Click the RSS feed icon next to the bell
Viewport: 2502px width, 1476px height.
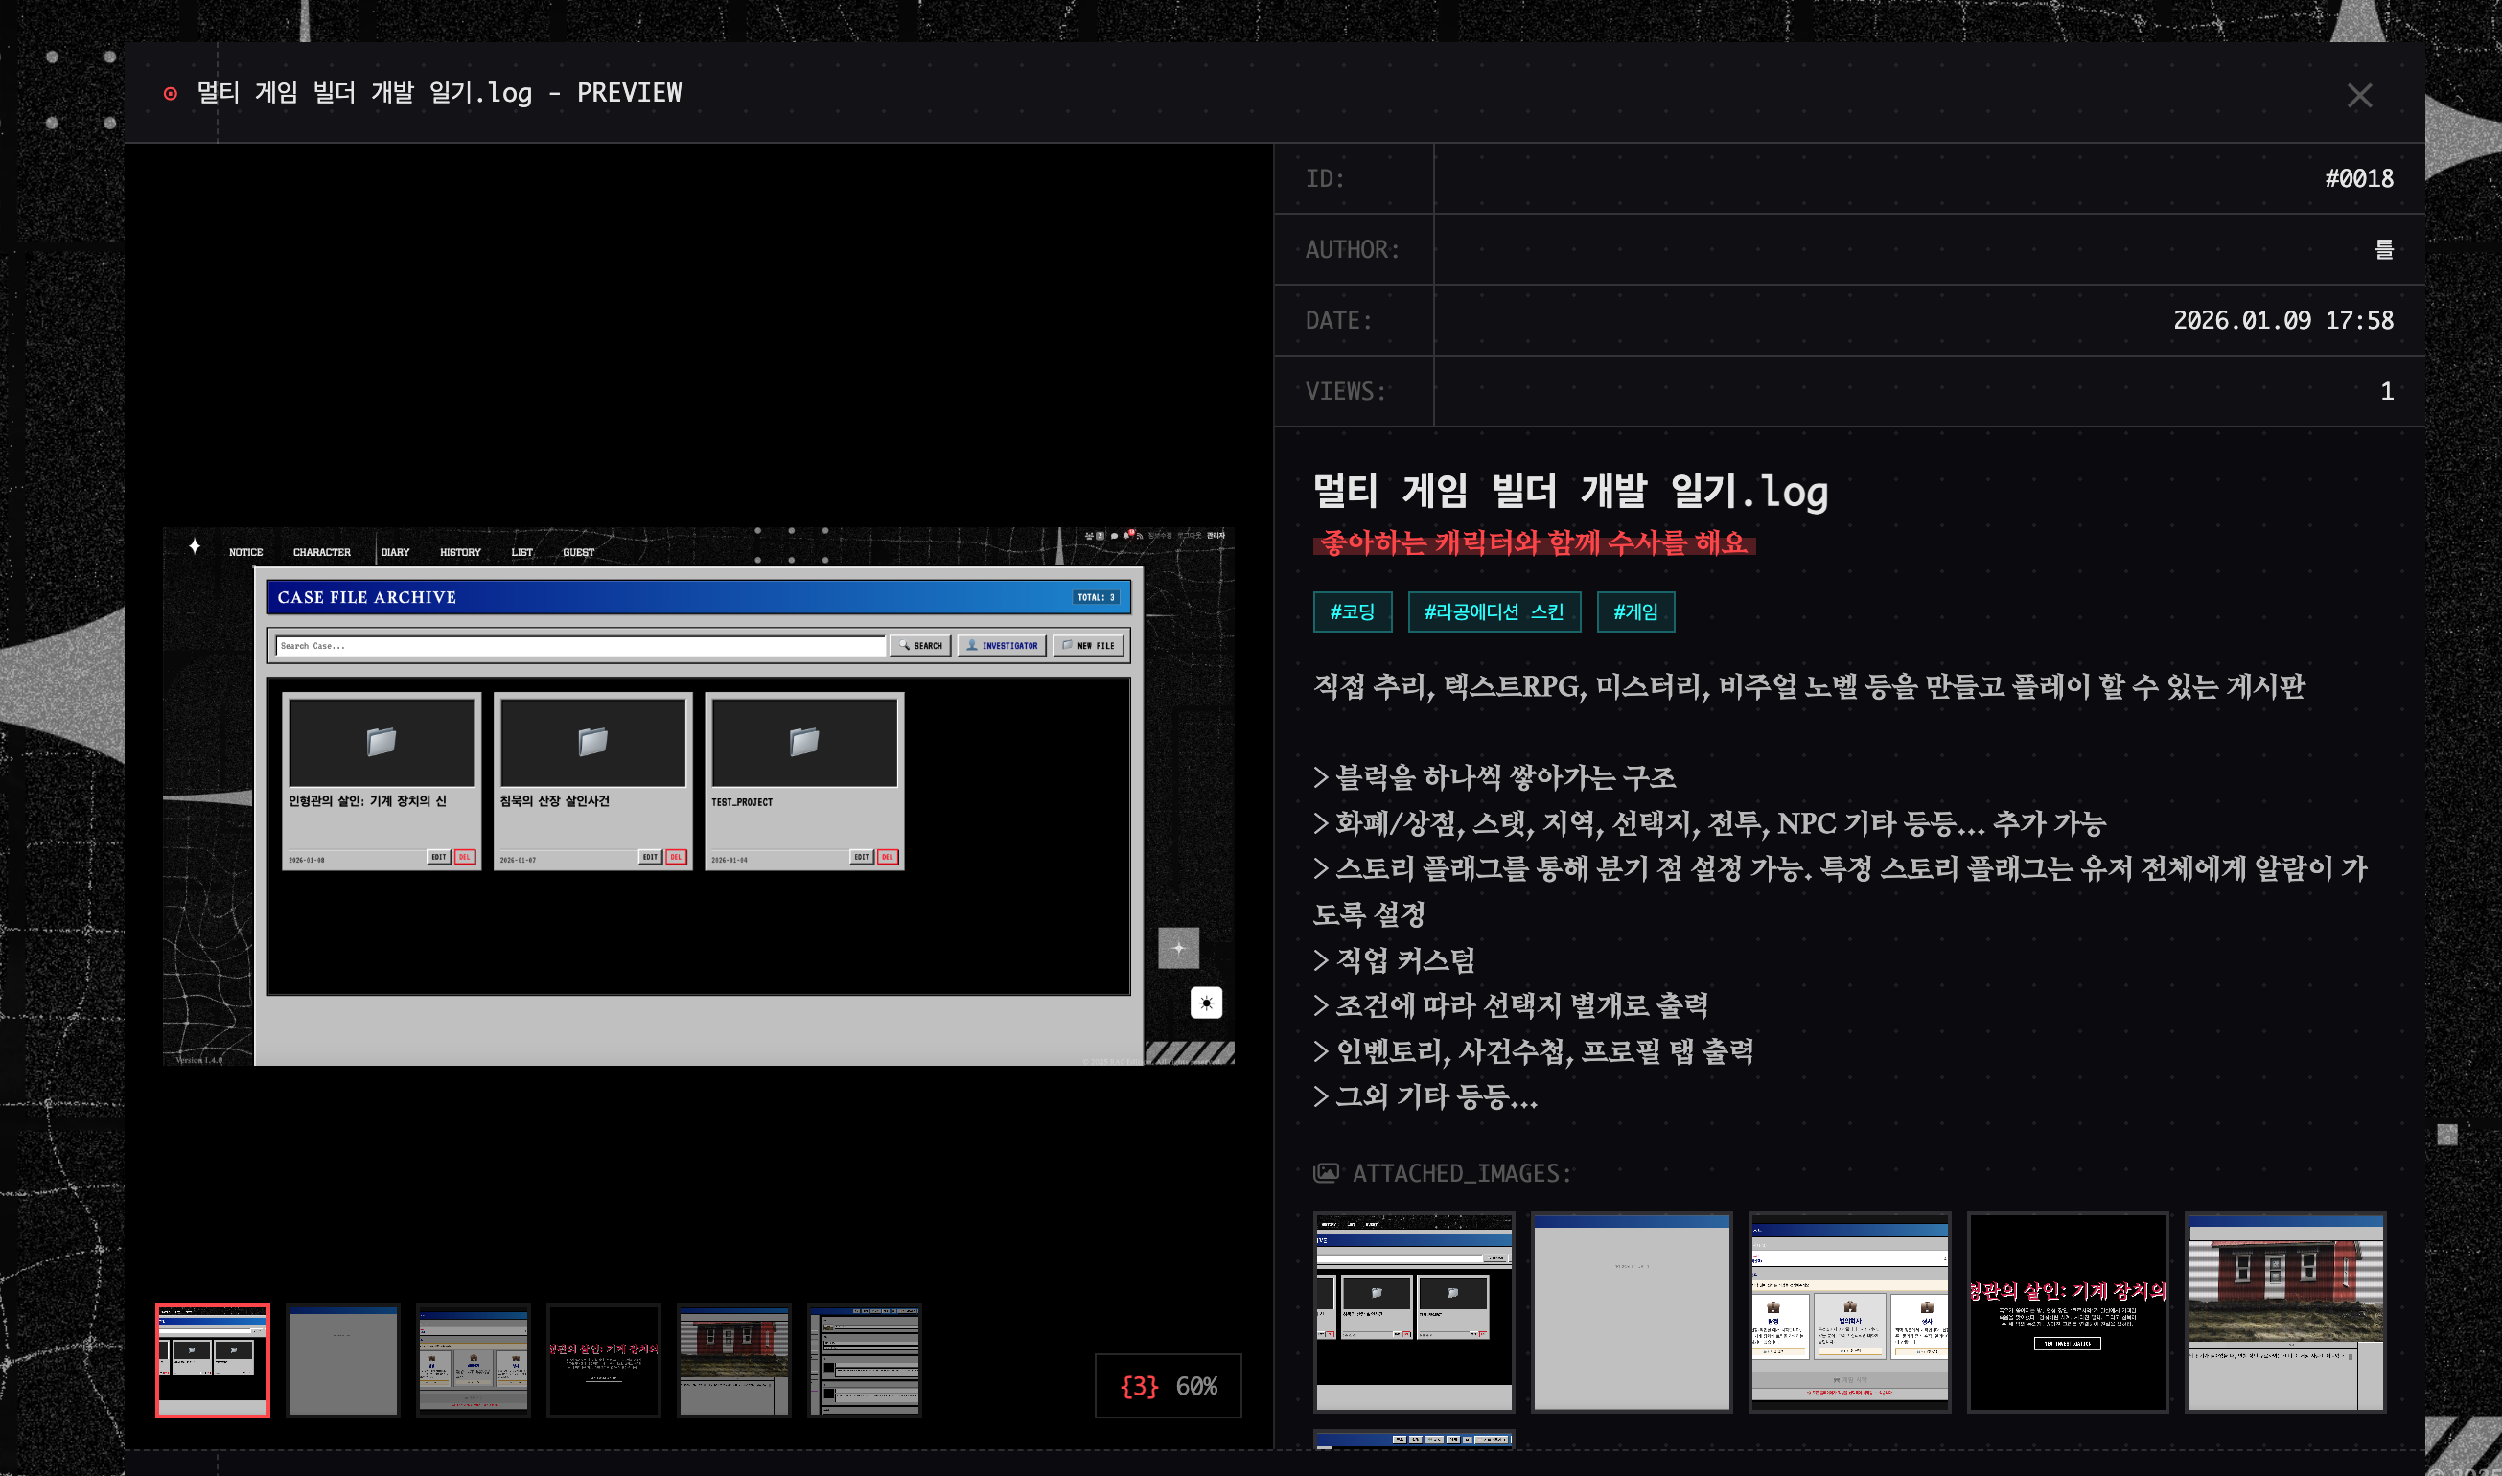(1141, 536)
